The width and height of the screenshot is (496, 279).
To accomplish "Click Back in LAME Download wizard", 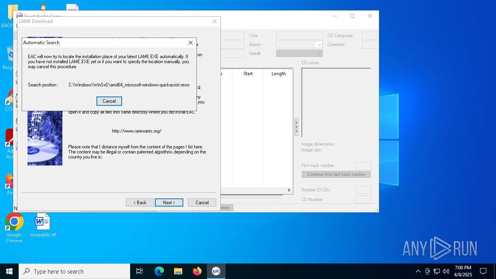I will tap(140, 203).
